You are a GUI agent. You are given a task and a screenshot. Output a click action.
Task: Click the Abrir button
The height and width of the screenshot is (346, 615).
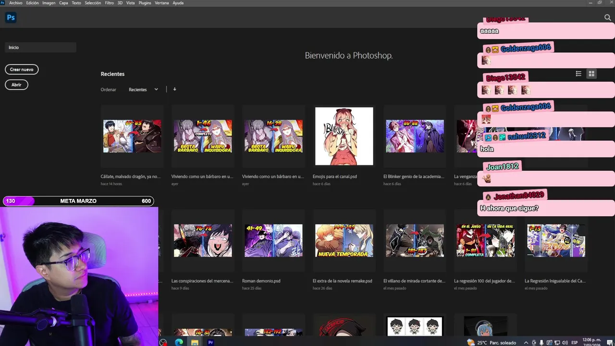point(16,85)
